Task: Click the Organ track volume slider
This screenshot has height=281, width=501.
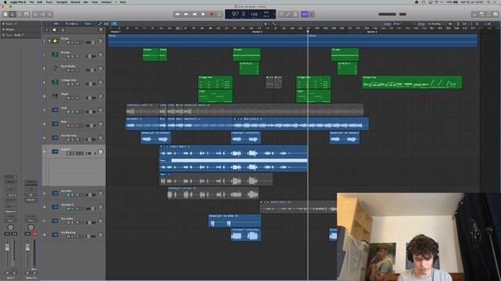Action: [x=91, y=98]
